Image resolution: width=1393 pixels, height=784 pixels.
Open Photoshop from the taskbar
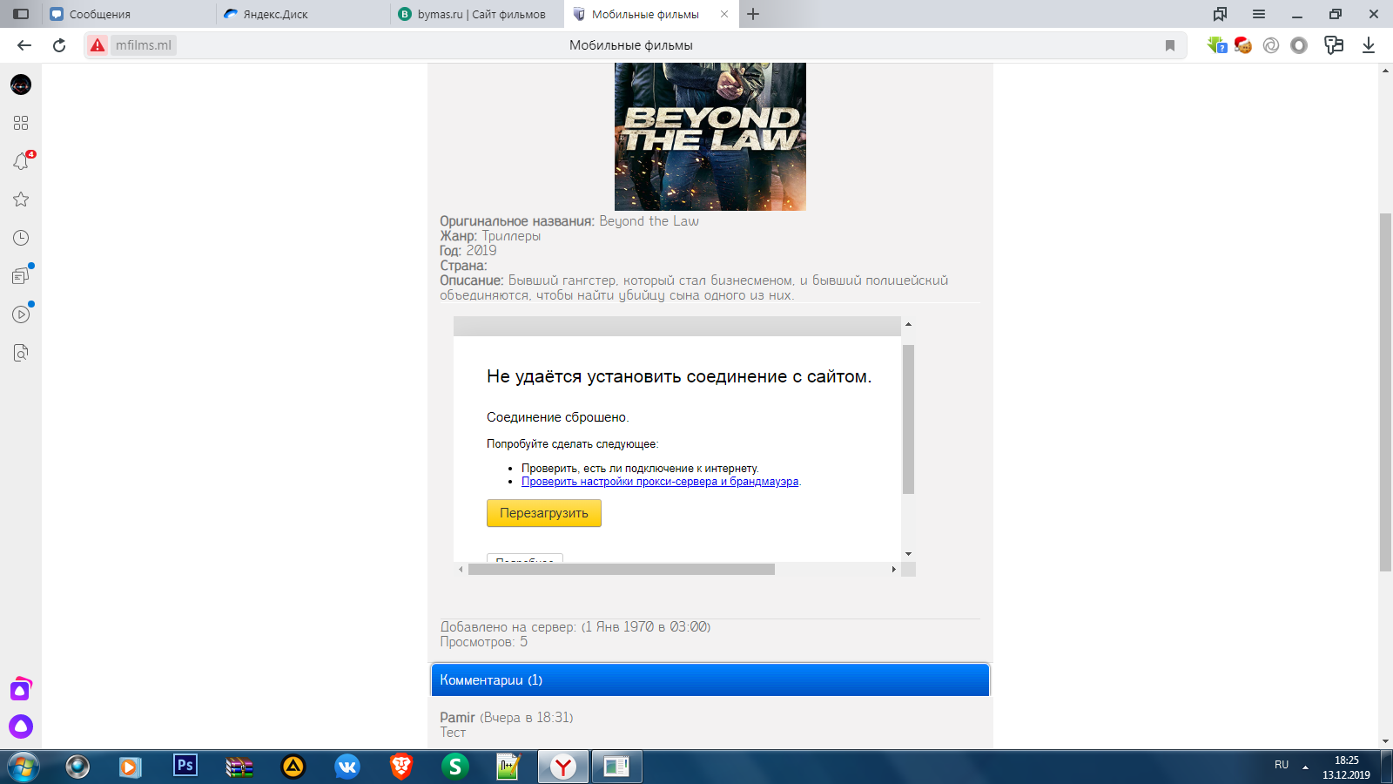[x=185, y=766]
